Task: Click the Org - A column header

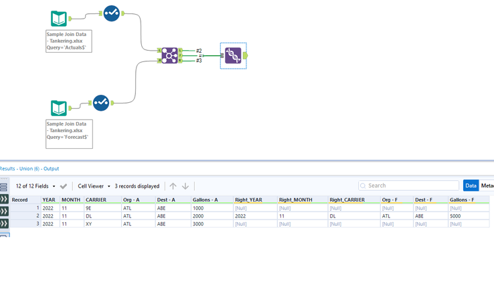Action: coord(139,200)
